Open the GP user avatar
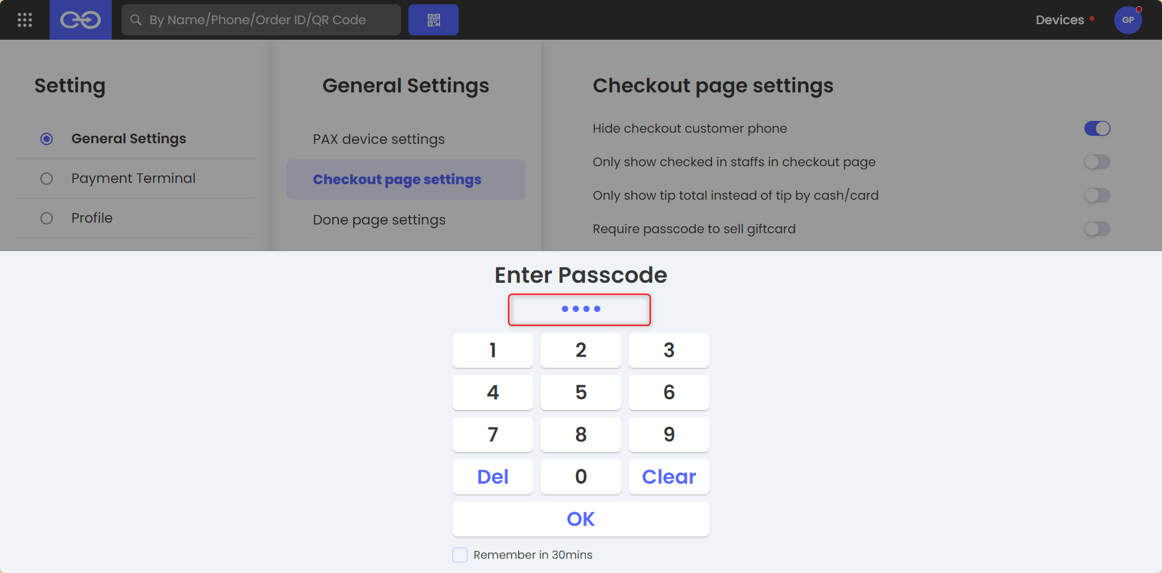The image size is (1162, 573). 1128,20
